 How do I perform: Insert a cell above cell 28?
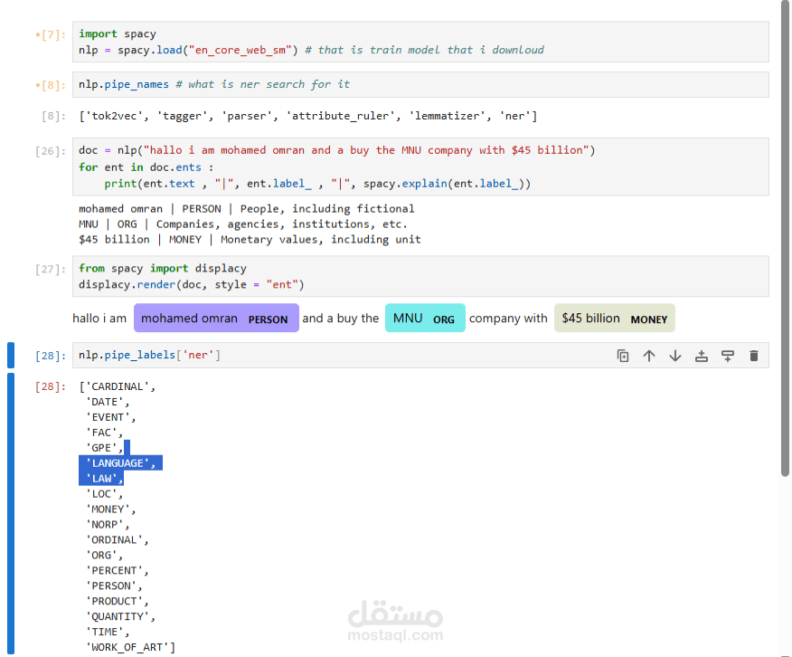point(702,356)
